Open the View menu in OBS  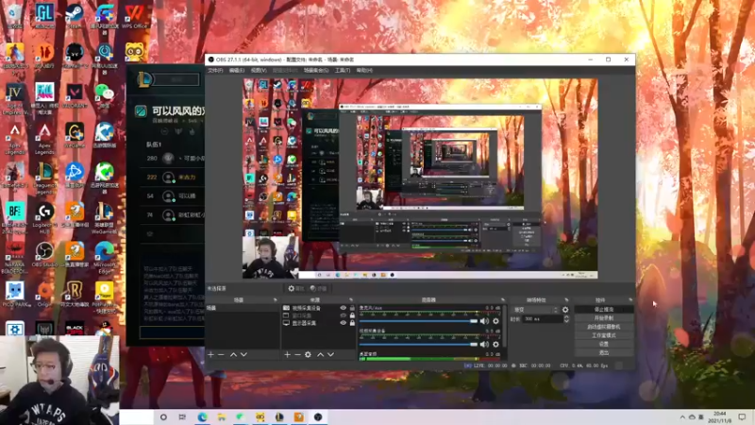click(259, 70)
